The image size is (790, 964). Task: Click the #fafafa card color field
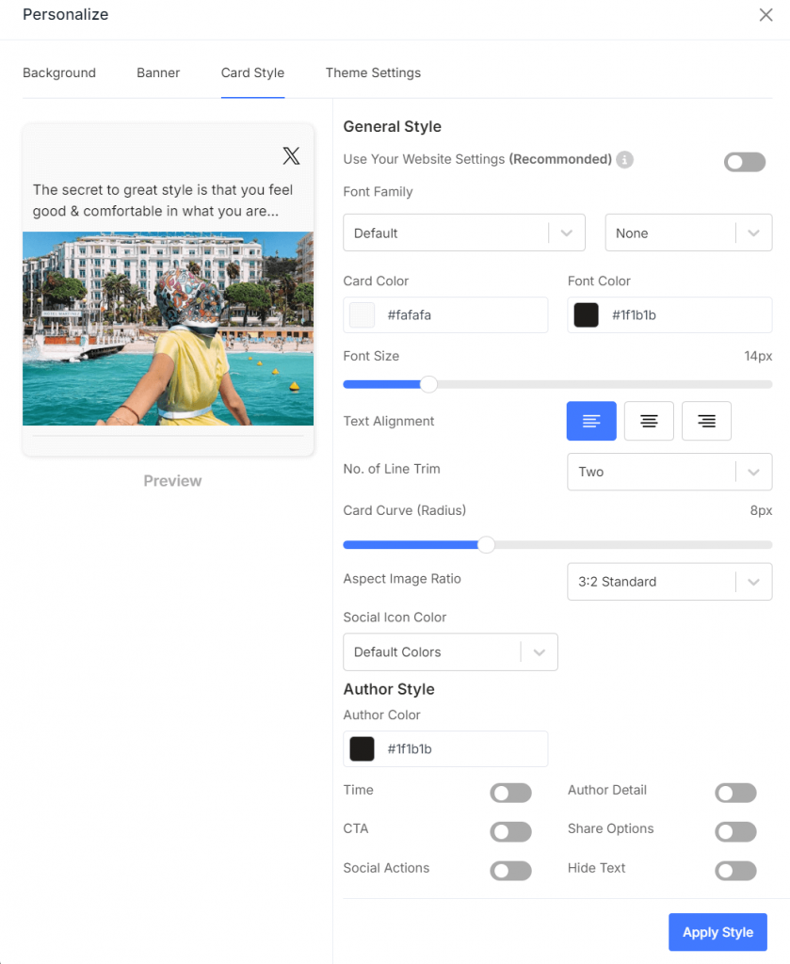click(x=445, y=314)
